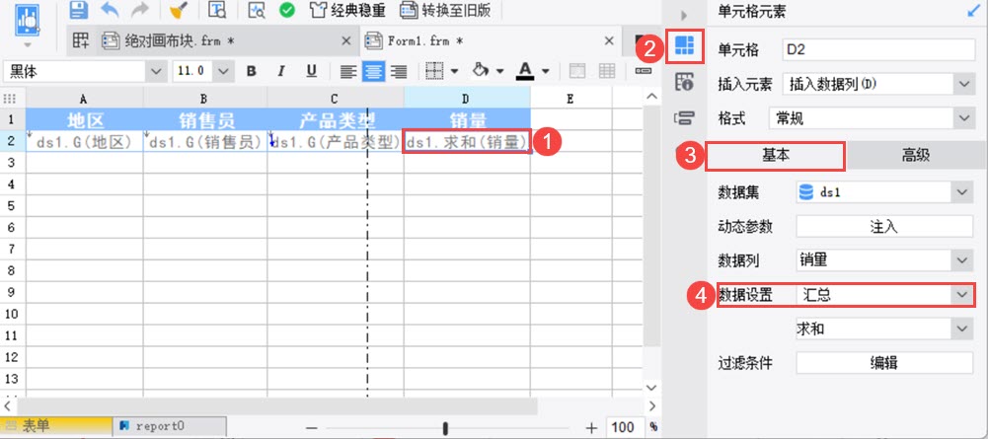The image size is (988, 439).
Task: Click the chart preview magnifier icon
Action: click(x=257, y=10)
